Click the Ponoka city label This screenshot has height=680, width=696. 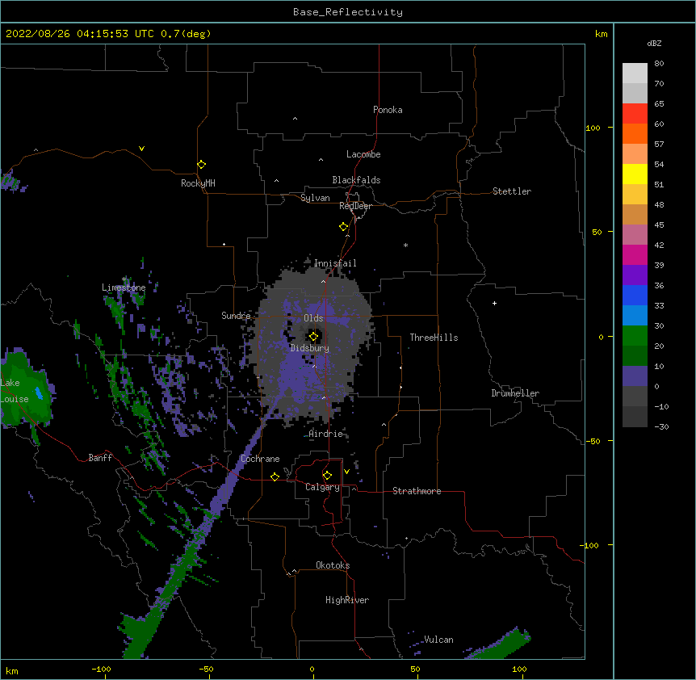point(388,110)
